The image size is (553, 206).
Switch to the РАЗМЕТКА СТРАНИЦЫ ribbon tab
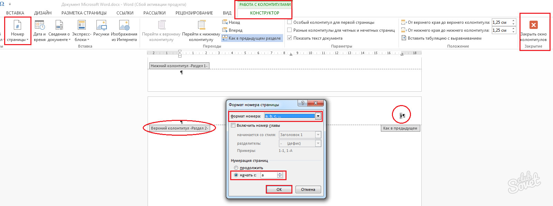pyautogui.click(x=84, y=13)
